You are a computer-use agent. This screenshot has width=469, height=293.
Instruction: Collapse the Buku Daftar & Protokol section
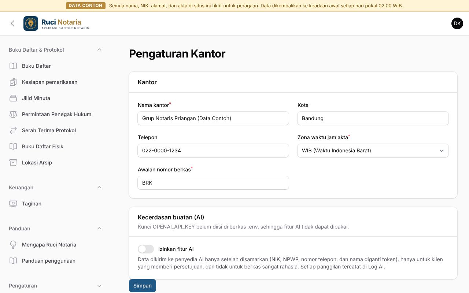click(99, 50)
